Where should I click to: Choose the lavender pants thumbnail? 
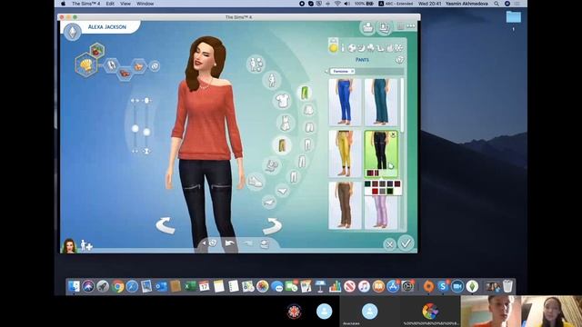point(381,213)
